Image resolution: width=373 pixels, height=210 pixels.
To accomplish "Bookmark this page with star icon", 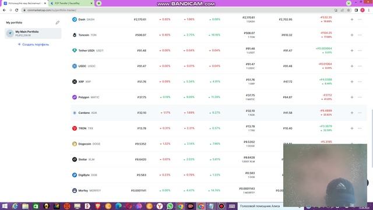I will click(x=349, y=10).
